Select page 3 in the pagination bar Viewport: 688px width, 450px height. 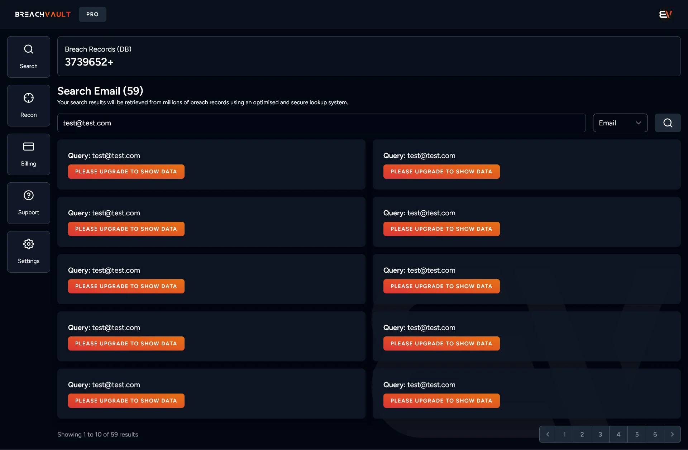pos(600,434)
